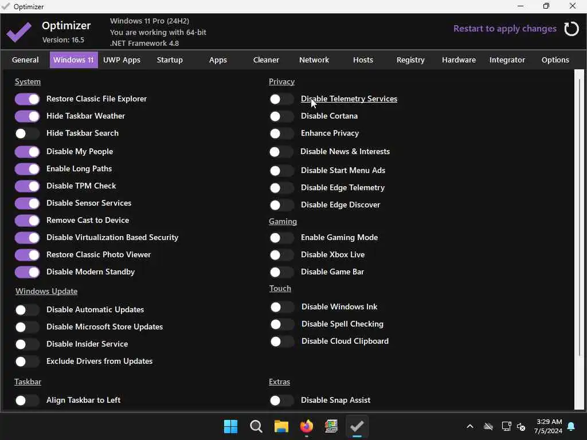Toggle Remove Cast to Device switch

point(27,221)
